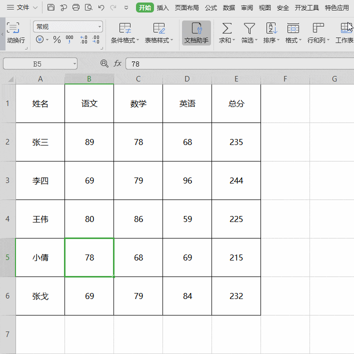The width and height of the screenshot is (354, 354).
Task: Select column D header
Action: tap(187, 79)
